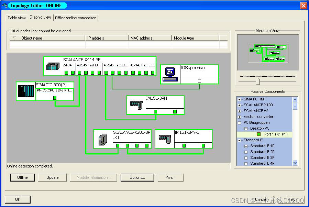
Task: Click the Topology Editor title bar icon
Action: pos(4,6)
